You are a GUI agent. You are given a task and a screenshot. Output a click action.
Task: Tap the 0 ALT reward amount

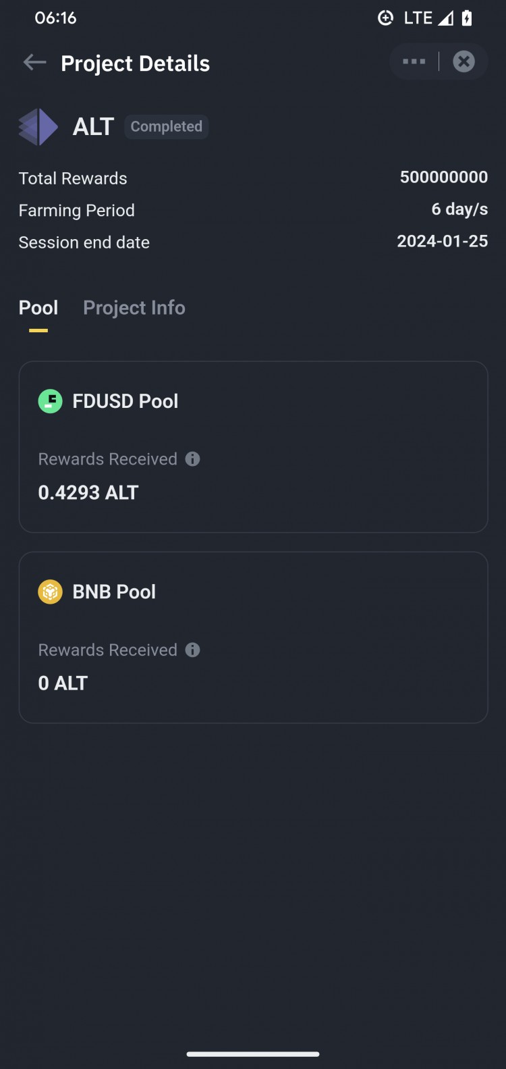click(63, 683)
